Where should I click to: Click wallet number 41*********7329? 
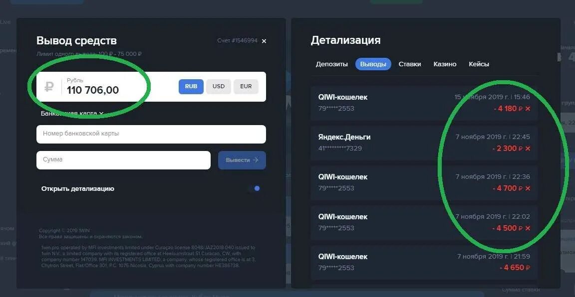340,148
